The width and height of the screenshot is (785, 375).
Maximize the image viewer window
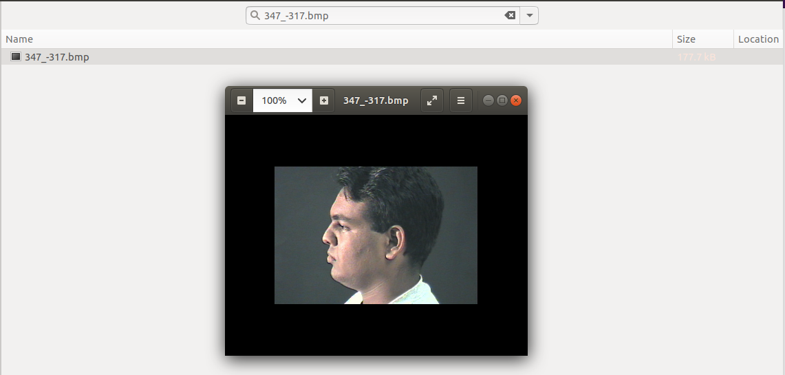pos(502,100)
